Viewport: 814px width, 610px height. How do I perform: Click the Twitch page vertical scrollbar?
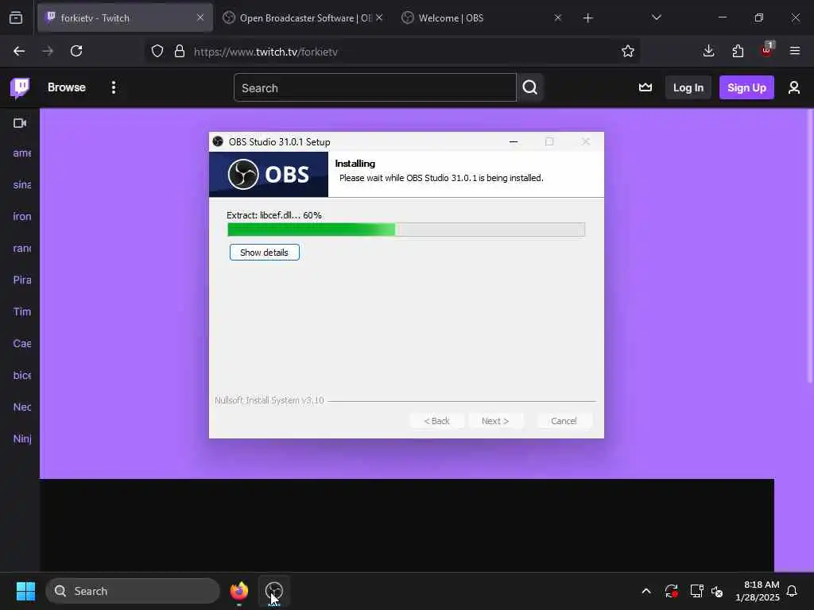pos(810,248)
